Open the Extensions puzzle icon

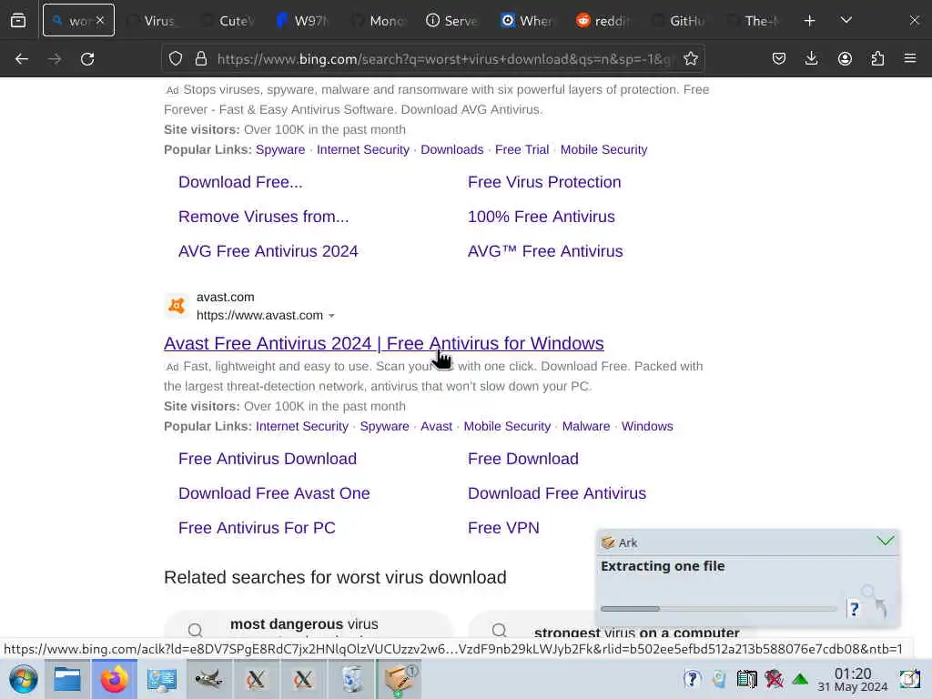[877, 58]
